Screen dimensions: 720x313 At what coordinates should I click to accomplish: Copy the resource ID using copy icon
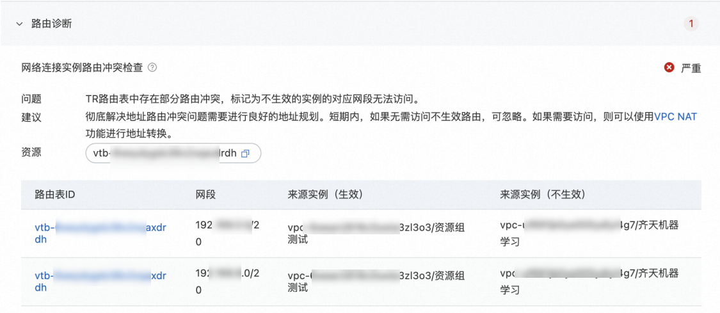[x=245, y=154]
